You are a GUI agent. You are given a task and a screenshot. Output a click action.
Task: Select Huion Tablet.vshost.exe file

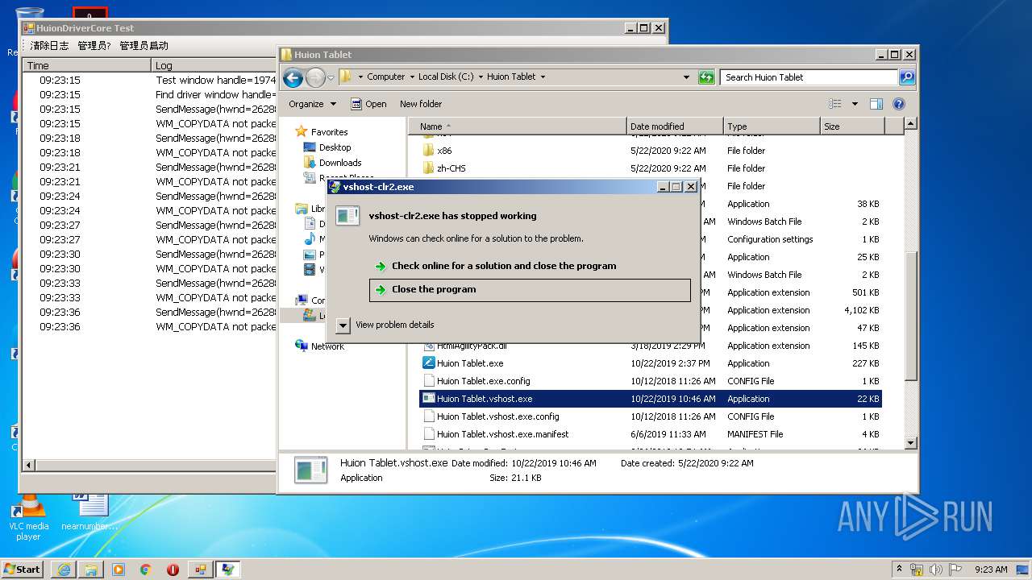click(650, 399)
